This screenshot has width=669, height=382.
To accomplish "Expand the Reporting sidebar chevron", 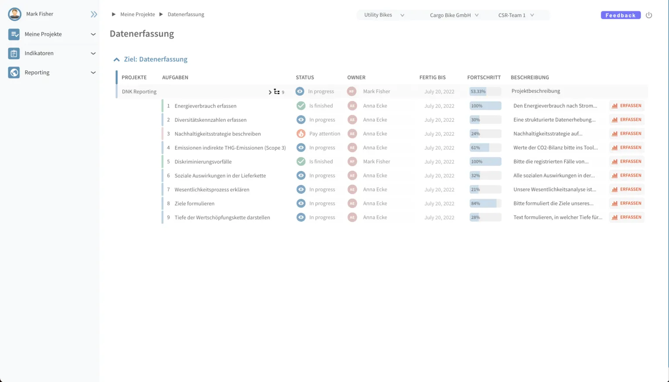I will 93,73.
